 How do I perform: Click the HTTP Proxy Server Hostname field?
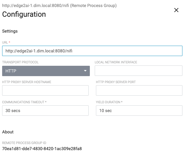click(x=45, y=90)
